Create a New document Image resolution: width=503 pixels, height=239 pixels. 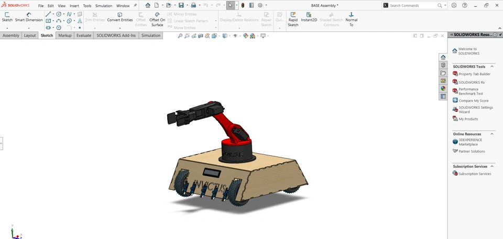click(x=157, y=5)
